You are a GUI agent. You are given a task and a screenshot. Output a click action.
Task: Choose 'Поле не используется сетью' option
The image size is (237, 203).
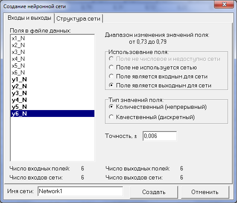click(152, 67)
